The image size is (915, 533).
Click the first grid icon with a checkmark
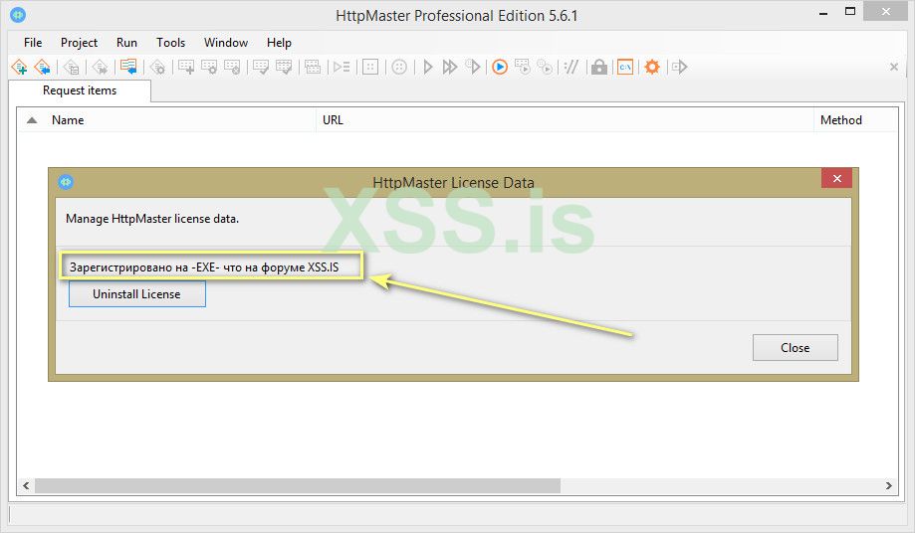point(260,67)
